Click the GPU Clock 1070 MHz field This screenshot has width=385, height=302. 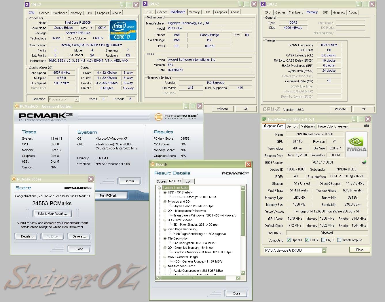click(295, 219)
